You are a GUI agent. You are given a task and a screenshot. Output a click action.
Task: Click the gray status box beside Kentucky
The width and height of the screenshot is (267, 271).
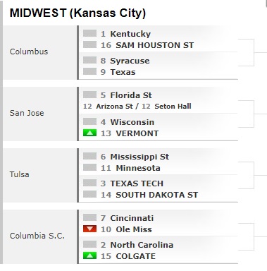click(89, 33)
